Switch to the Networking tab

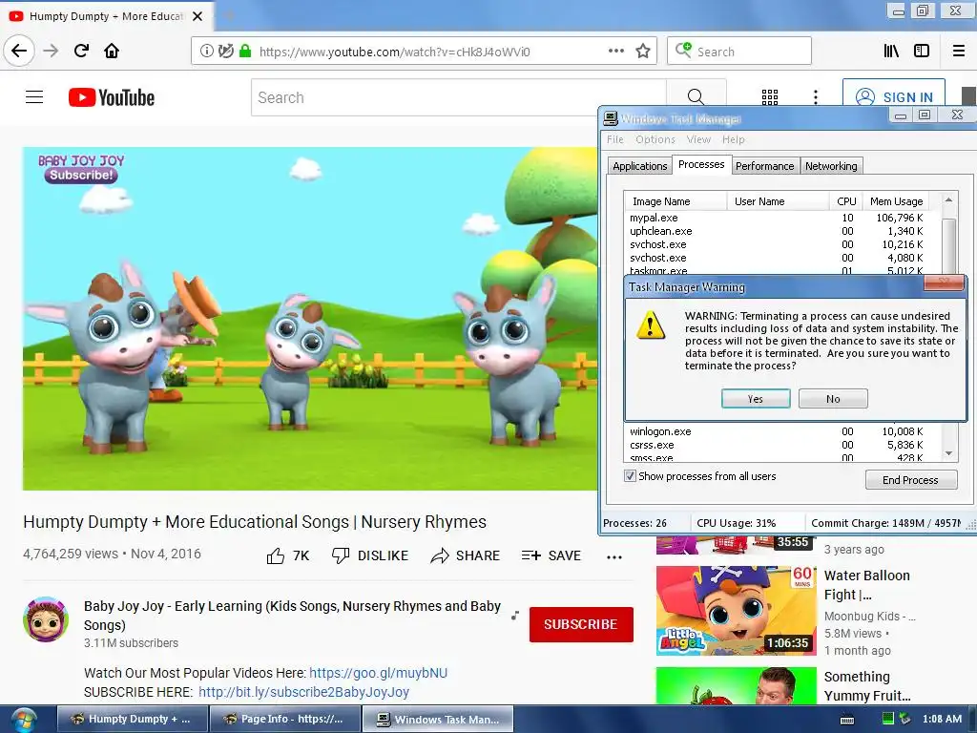[831, 166]
